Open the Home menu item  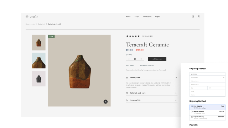[x=128, y=17]
